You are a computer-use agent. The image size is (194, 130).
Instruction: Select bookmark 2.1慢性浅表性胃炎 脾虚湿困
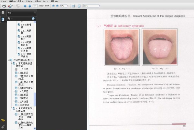click(26, 117)
